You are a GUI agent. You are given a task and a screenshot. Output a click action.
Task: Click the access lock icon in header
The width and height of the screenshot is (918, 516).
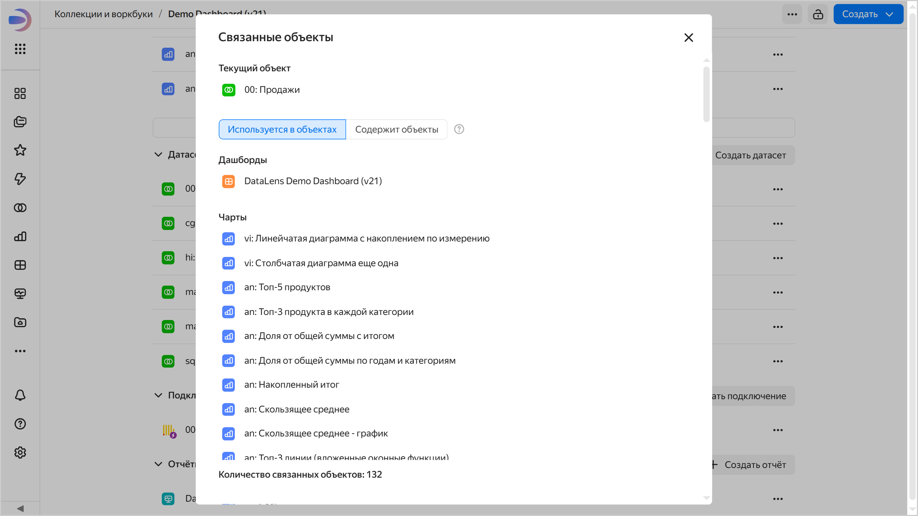[818, 14]
